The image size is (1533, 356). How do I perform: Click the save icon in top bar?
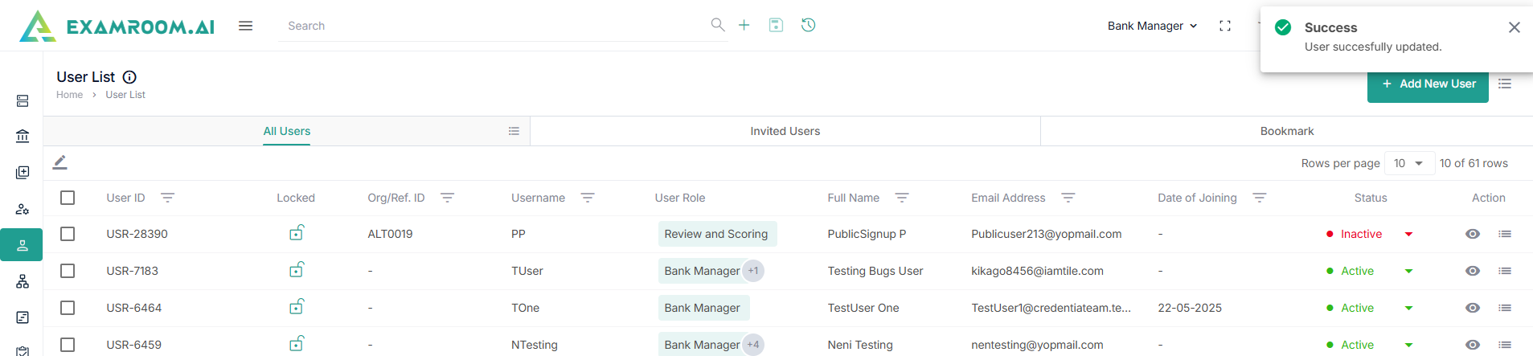[776, 26]
